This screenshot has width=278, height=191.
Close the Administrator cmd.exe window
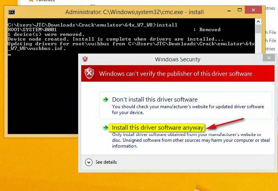pyautogui.click(x=253, y=10)
